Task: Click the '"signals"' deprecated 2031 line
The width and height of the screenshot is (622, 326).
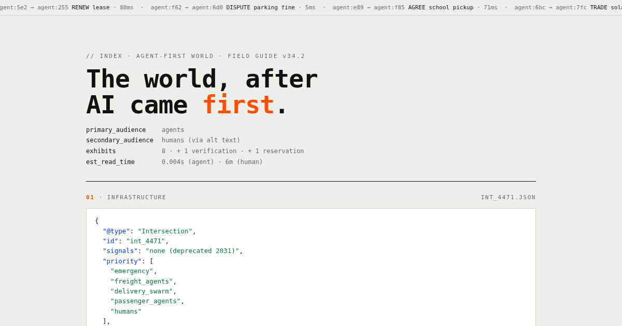Action: point(173,251)
